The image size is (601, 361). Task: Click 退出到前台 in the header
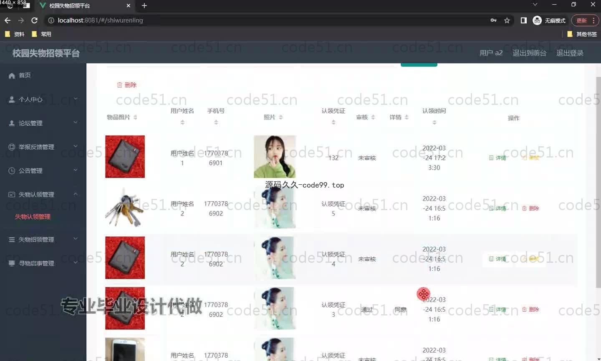tap(529, 53)
